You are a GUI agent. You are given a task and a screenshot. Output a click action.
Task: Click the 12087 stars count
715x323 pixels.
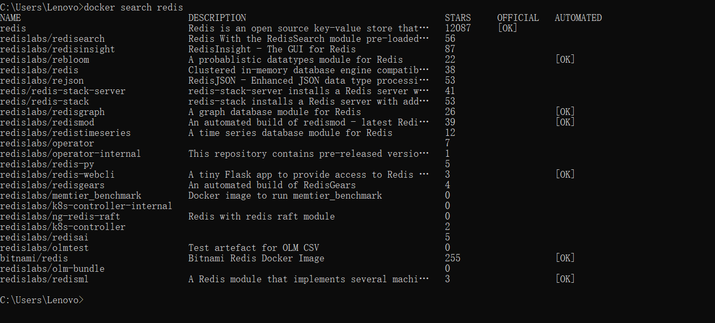(x=458, y=28)
